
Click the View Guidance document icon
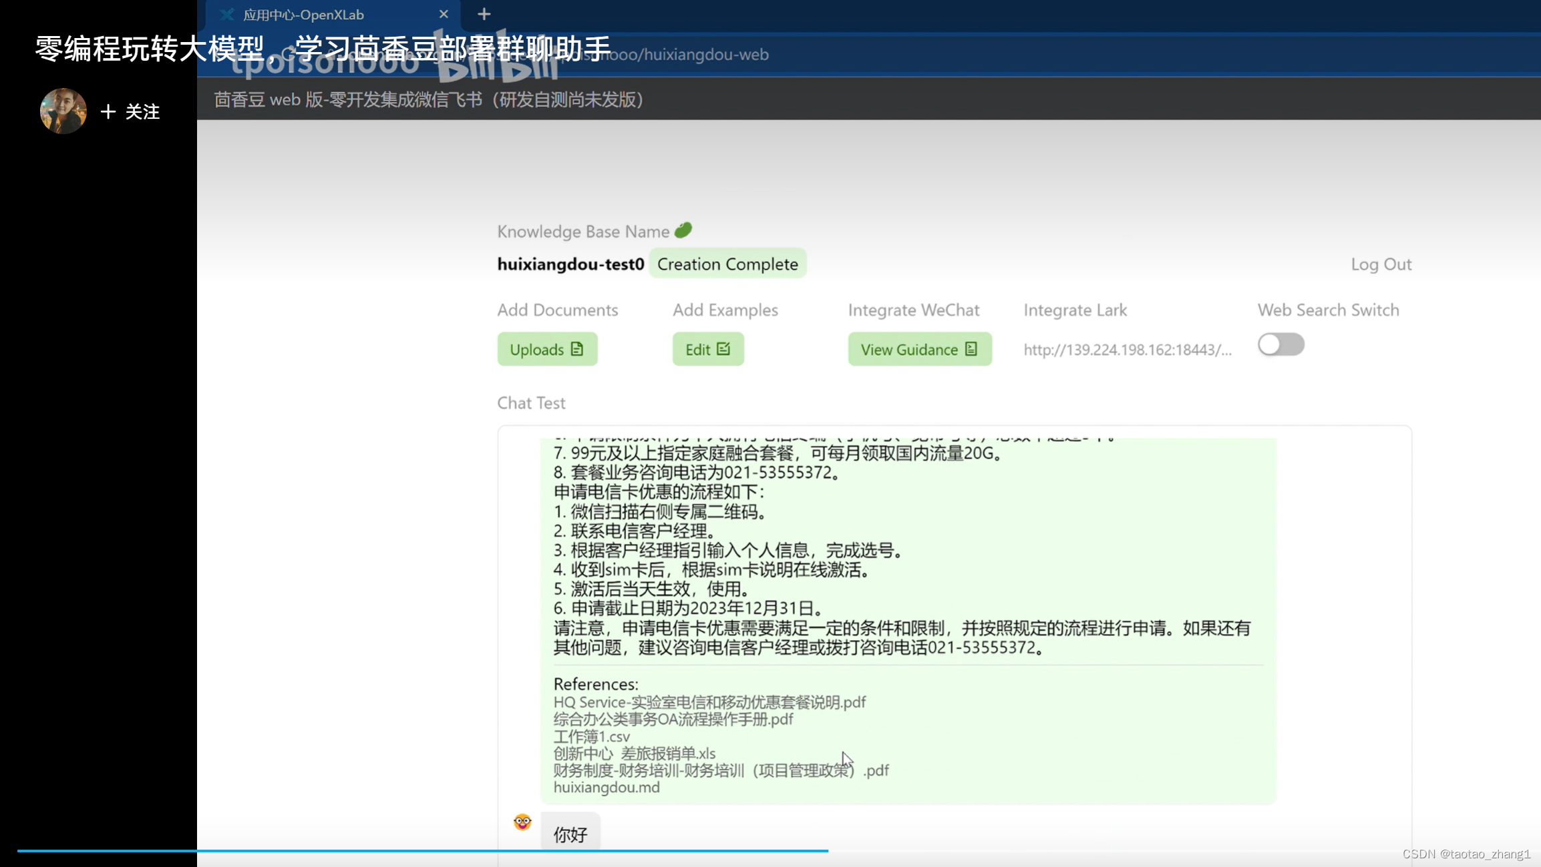971,349
